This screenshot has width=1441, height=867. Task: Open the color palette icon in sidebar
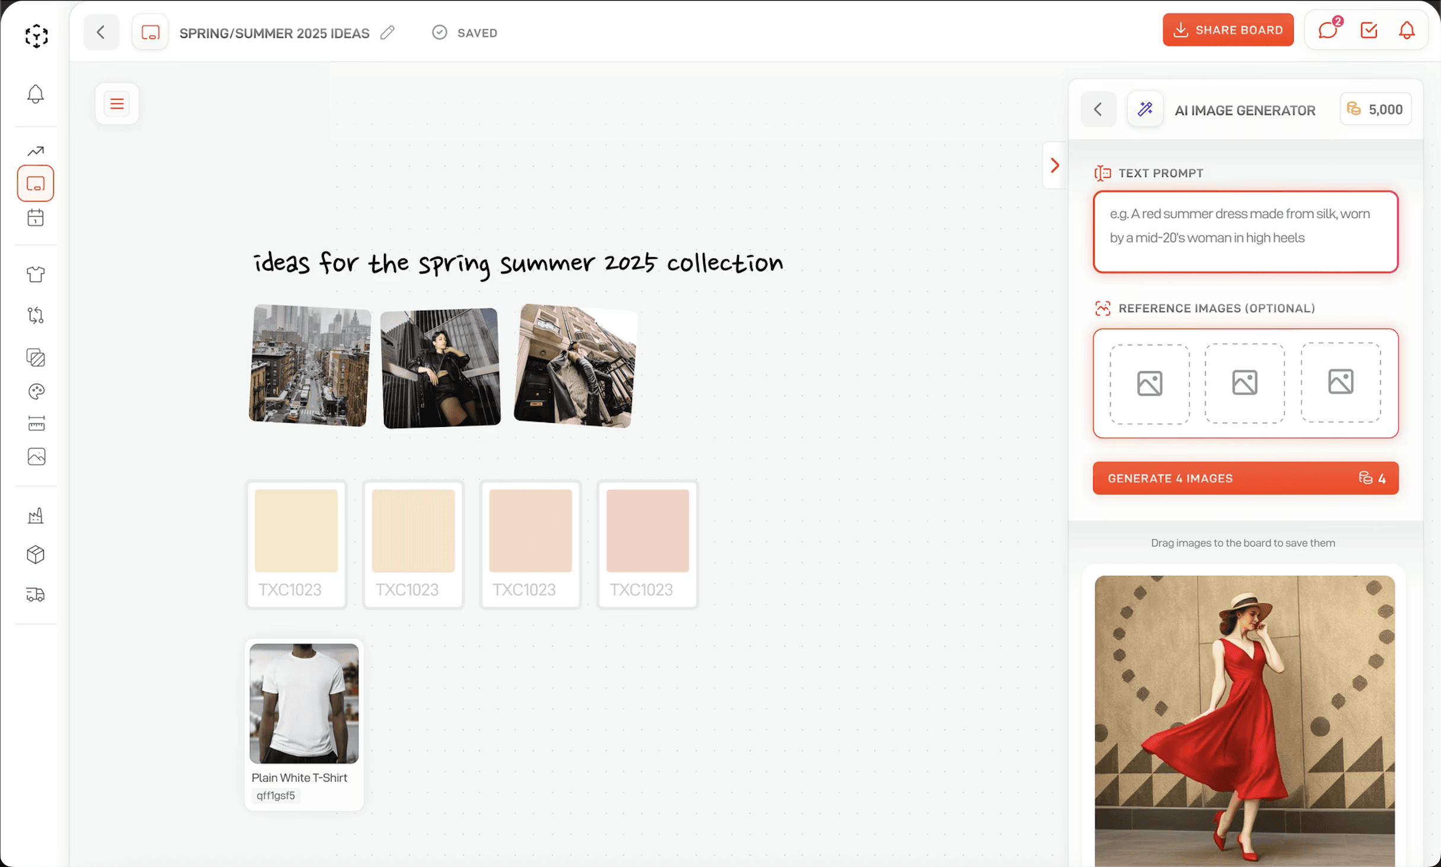pyautogui.click(x=36, y=391)
